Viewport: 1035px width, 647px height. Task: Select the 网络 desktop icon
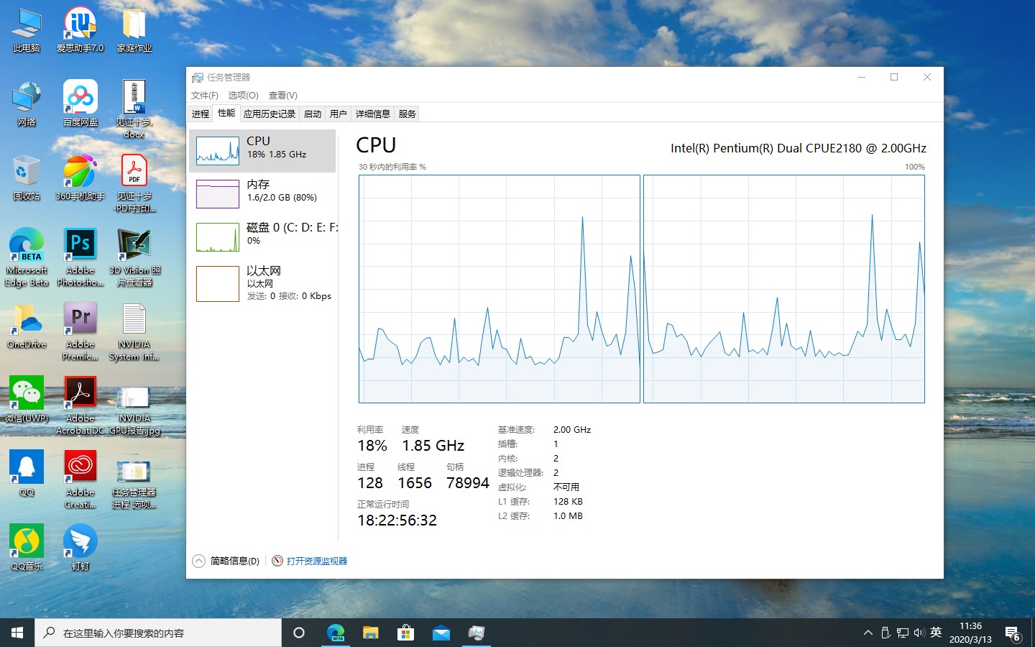tap(27, 104)
